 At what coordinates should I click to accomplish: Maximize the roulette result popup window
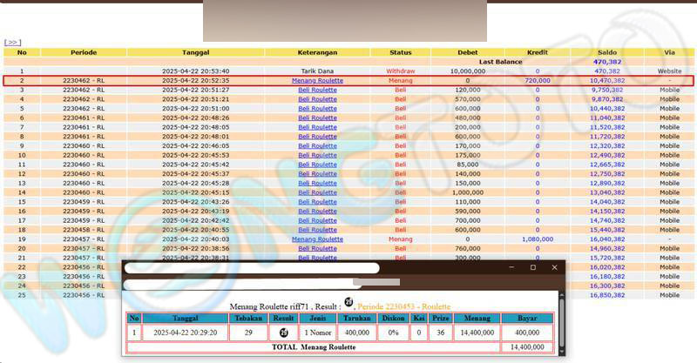(x=532, y=267)
